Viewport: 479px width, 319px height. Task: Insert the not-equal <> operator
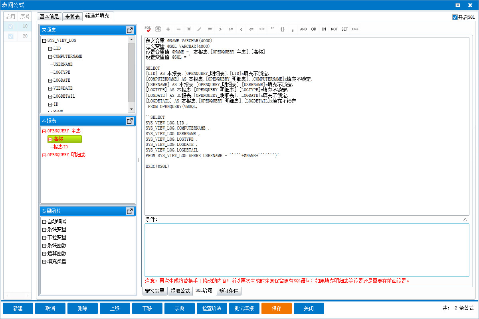(261, 29)
